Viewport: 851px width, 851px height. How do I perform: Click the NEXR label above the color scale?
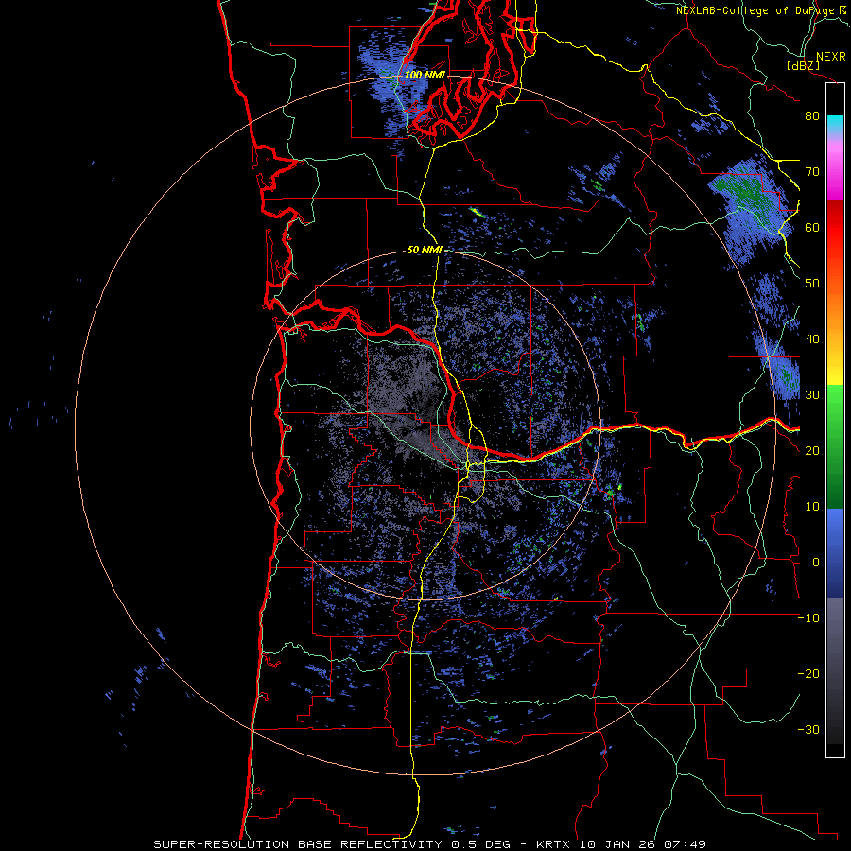coord(831,57)
